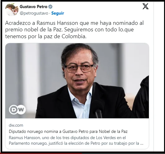
Task: Open Gustavo Petro's profile avatar
Action: pos(12,10)
